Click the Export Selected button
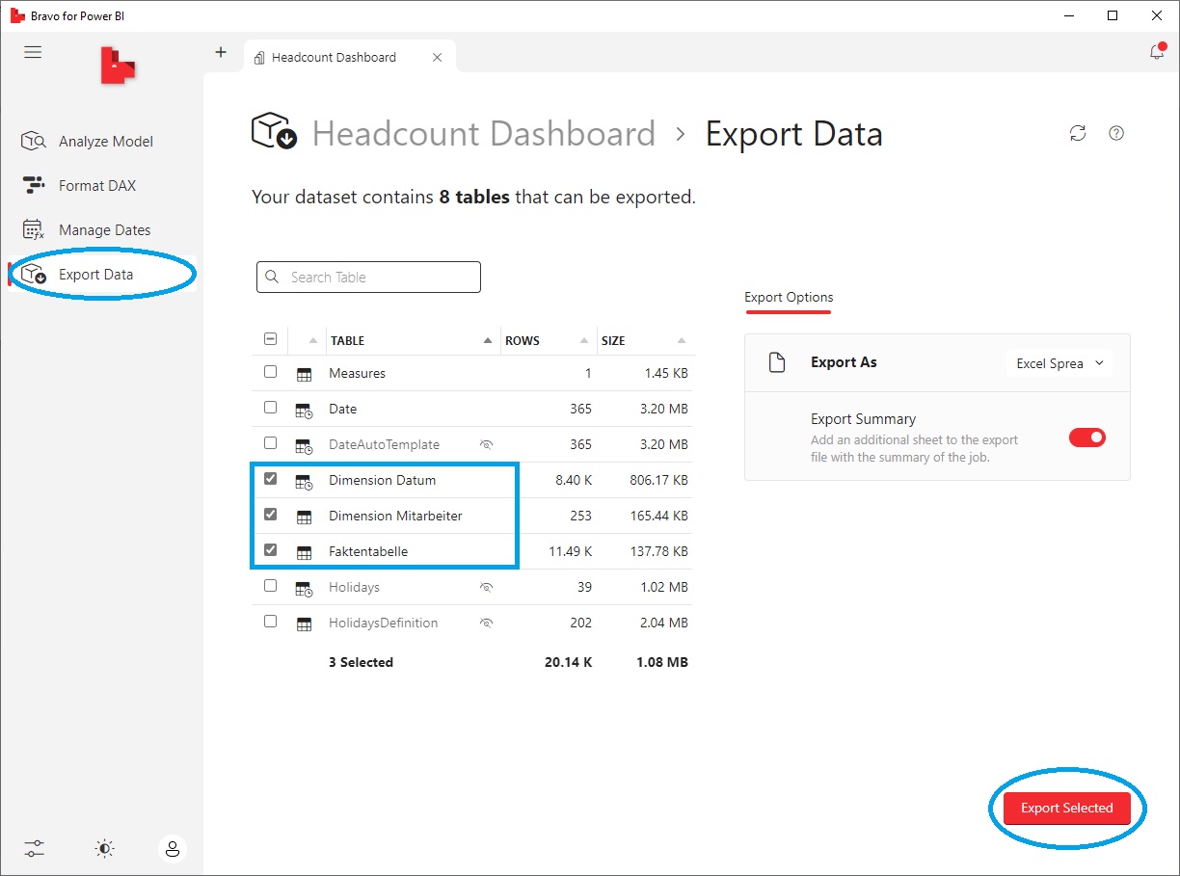Image resolution: width=1180 pixels, height=876 pixels. [1066, 808]
